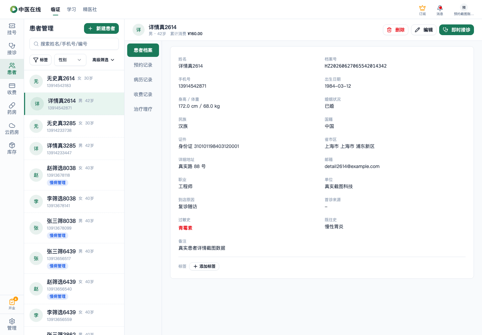Switch to 学习 top tab
The height and width of the screenshot is (335, 482).
(x=72, y=9)
